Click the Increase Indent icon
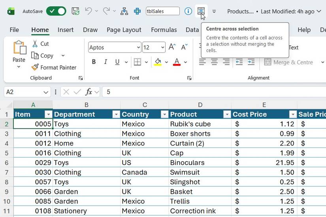 (251, 62)
